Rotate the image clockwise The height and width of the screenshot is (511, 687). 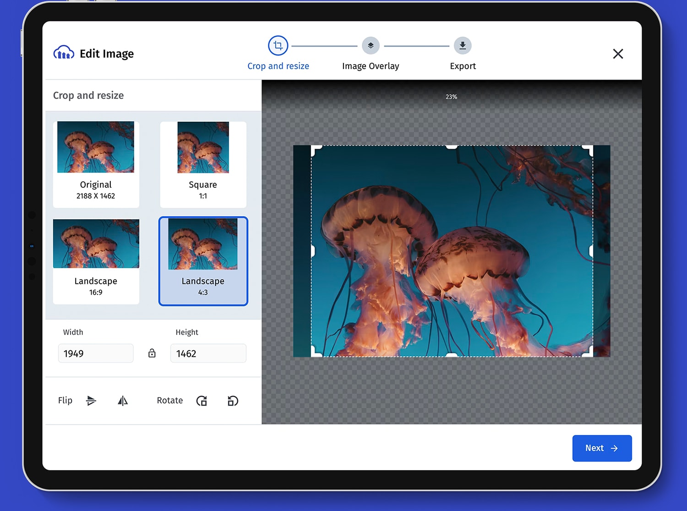pos(202,401)
